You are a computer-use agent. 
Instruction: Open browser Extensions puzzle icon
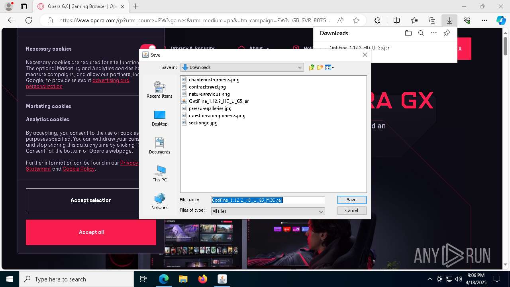coord(377,20)
